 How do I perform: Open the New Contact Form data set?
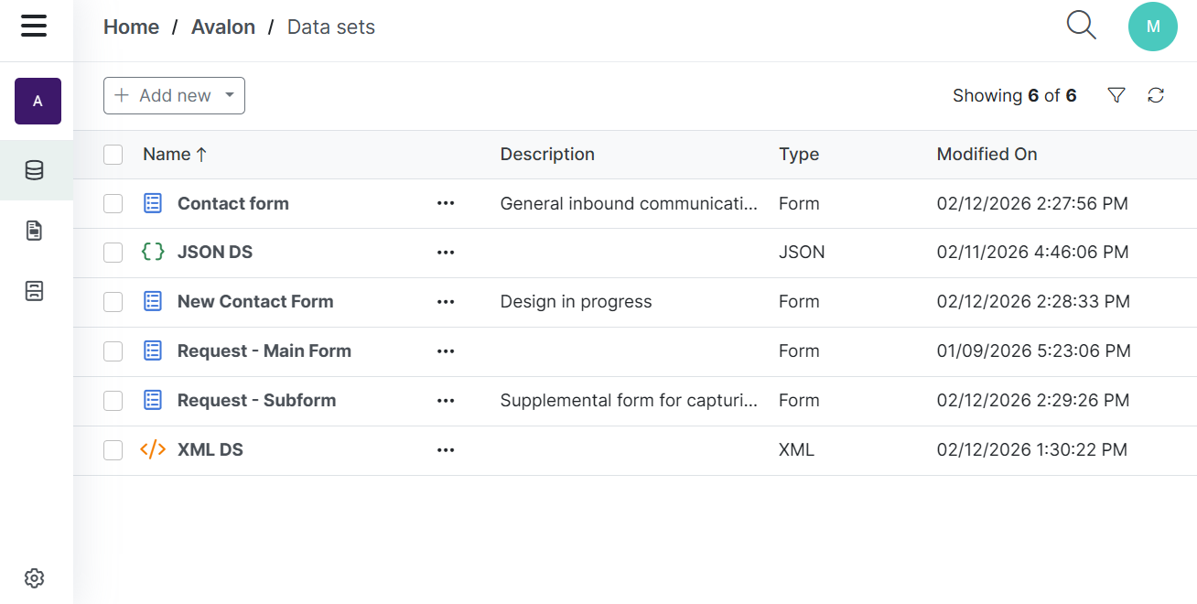tap(254, 302)
